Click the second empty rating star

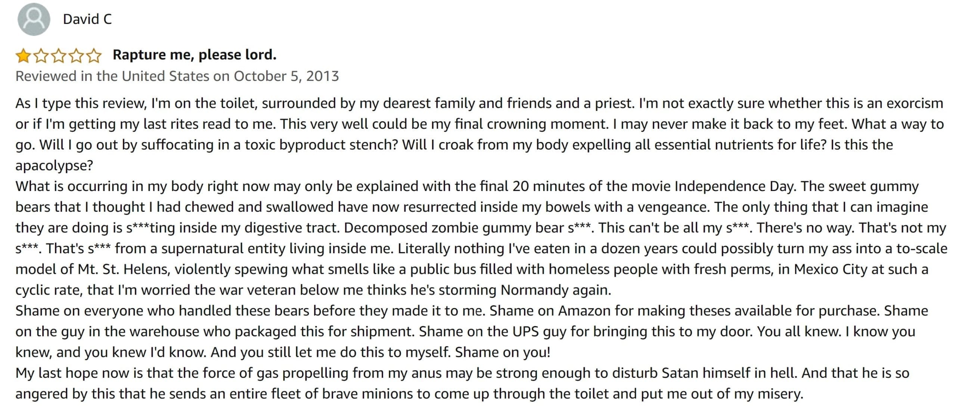pyautogui.click(x=41, y=56)
